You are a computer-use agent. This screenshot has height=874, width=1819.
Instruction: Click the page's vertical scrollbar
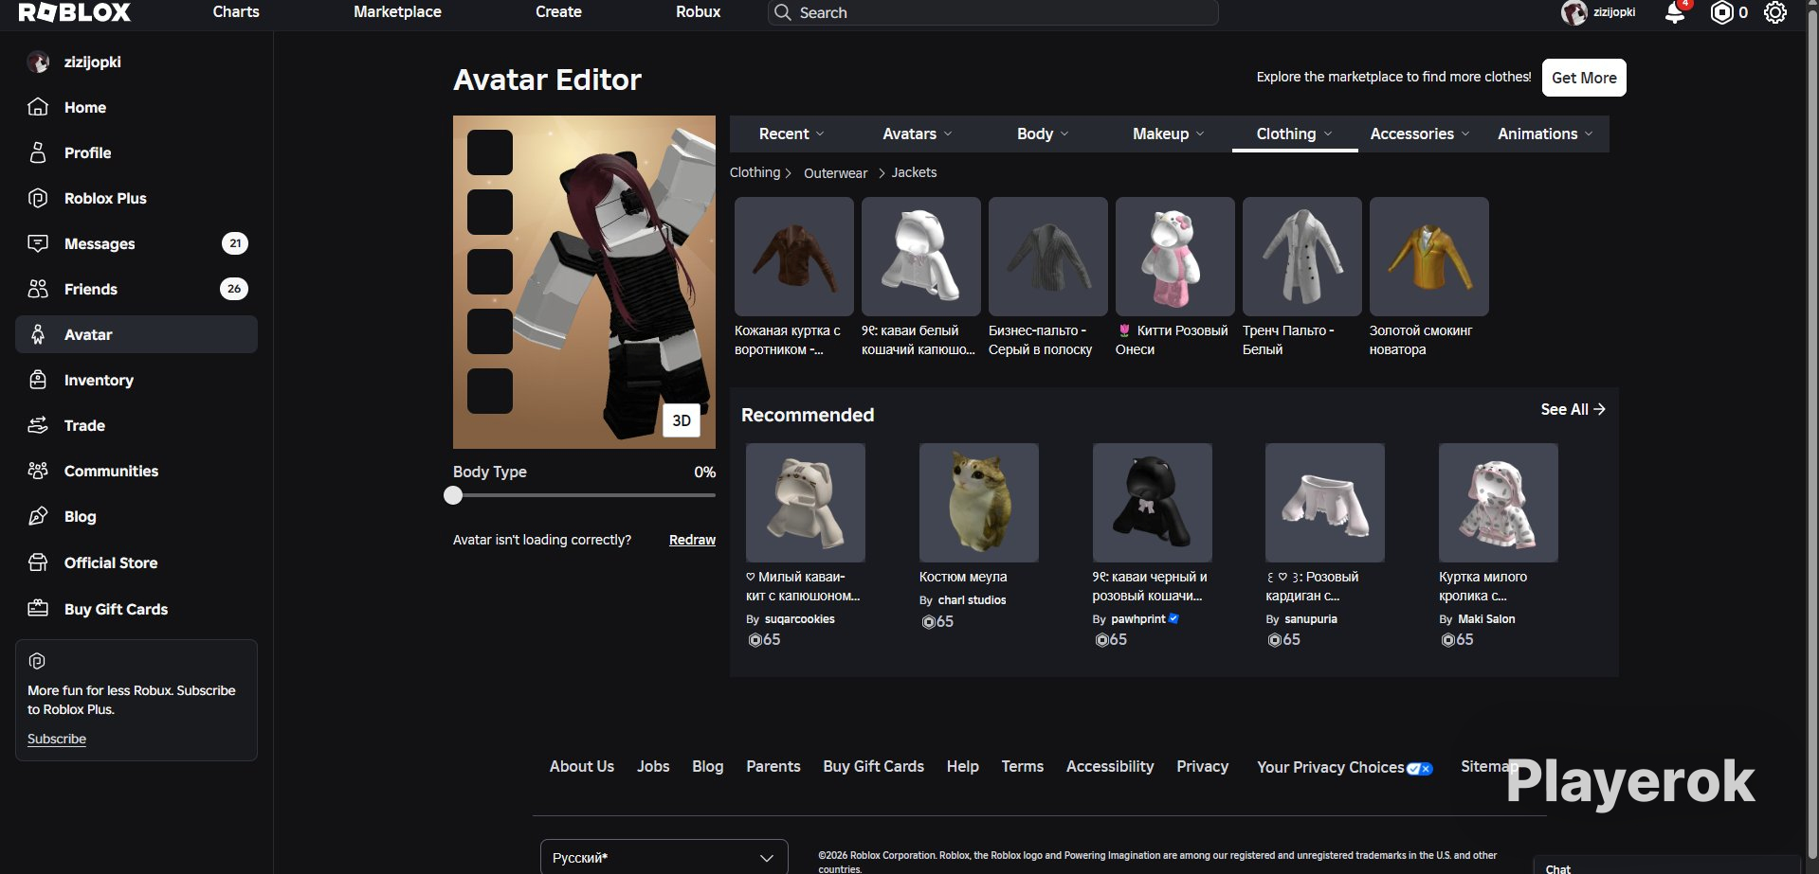click(1812, 437)
